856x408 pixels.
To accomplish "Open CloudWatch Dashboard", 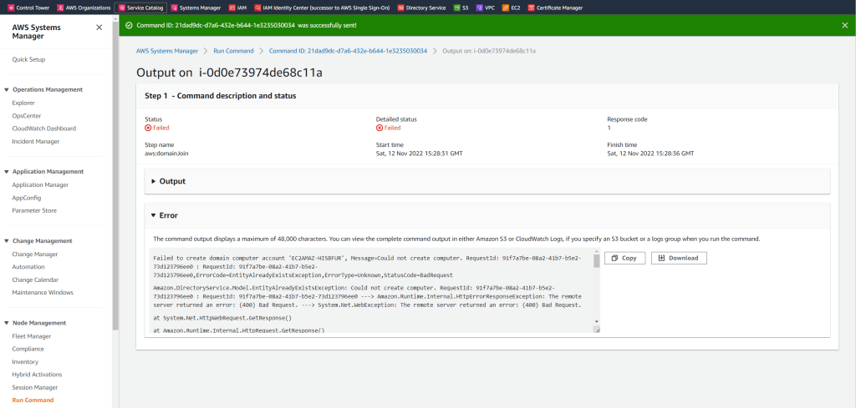I will click(x=44, y=128).
